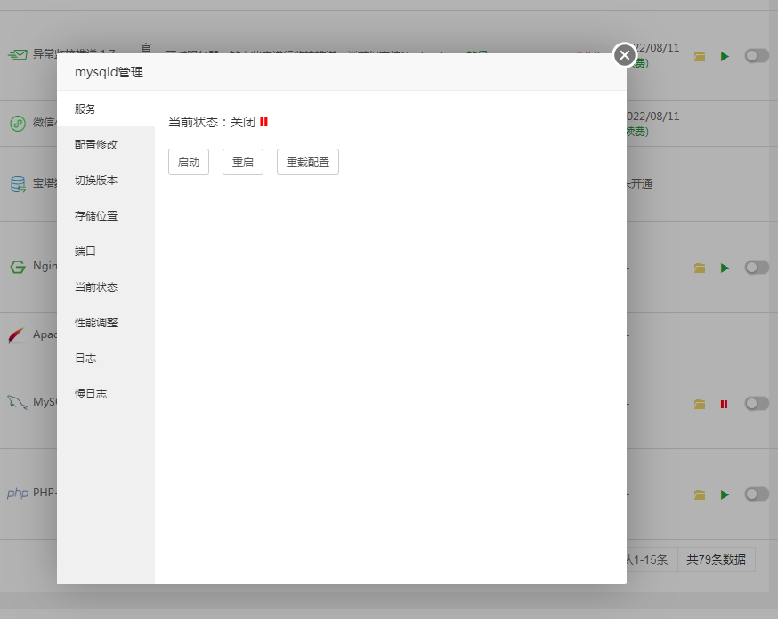Open the folder icon in the MySQL row

click(700, 404)
